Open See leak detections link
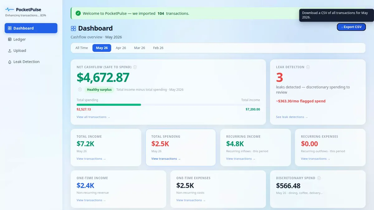Viewport: 374px width, 210px height. 292,117
